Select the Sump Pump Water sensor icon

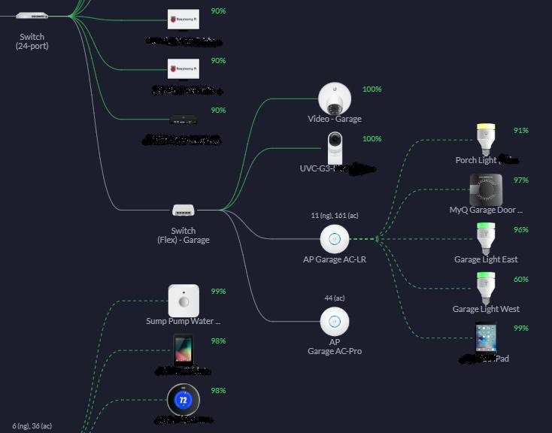183,301
